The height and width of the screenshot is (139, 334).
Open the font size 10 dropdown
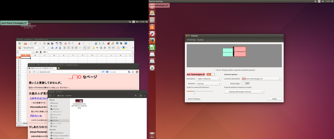[48, 47]
